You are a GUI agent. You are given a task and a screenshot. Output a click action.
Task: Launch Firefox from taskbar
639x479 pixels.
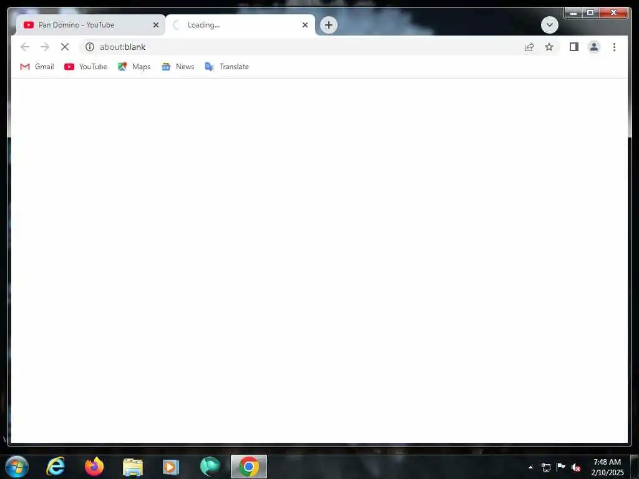(x=94, y=467)
